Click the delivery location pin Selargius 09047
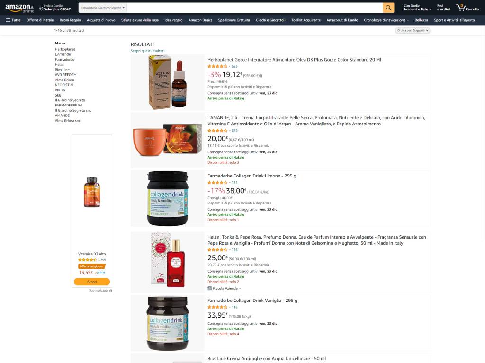 (x=55, y=8)
